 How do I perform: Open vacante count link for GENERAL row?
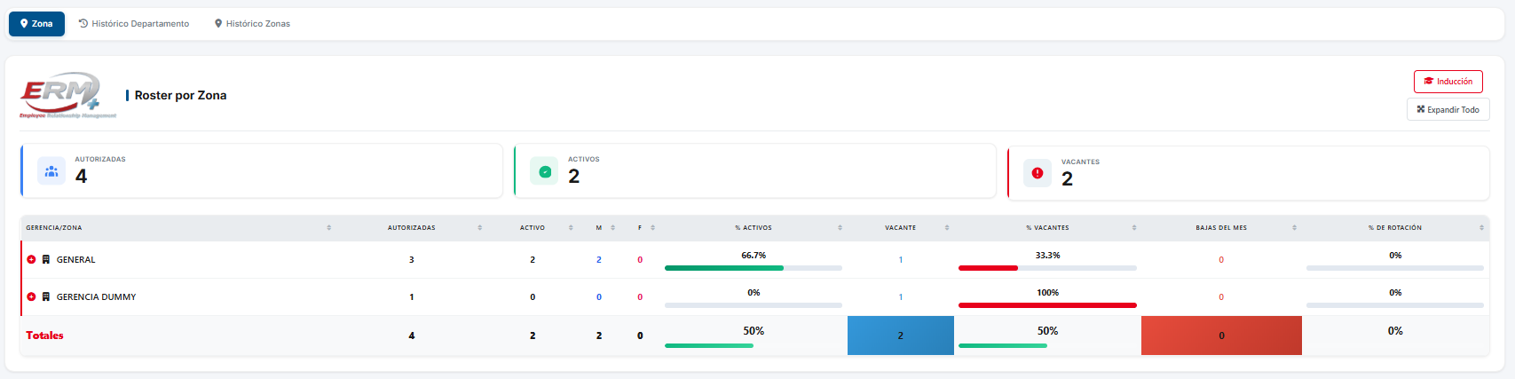click(x=900, y=260)
